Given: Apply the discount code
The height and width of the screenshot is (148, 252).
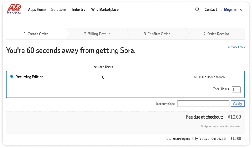Looking at the screenshot, I should coord(238,104).
